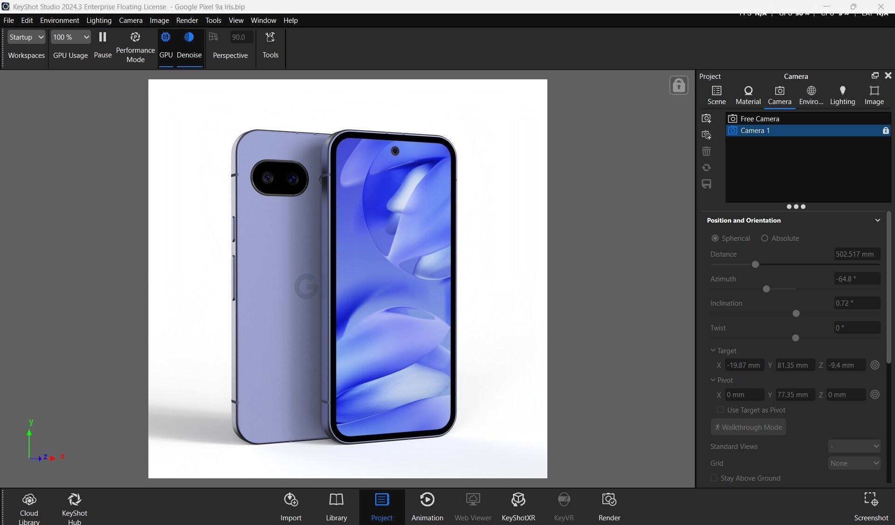Image resolution: width=895 pixels, height=525 pixels.
Task: Click the add camera icon
Action: [x=706, y=119]
